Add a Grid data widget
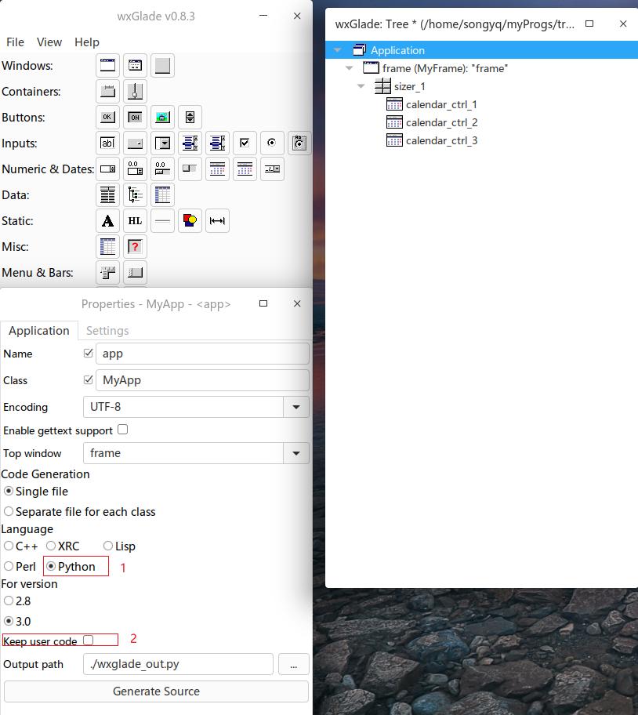Image resolution: width=638 pixels, height=715 pixels. point(162,195)
